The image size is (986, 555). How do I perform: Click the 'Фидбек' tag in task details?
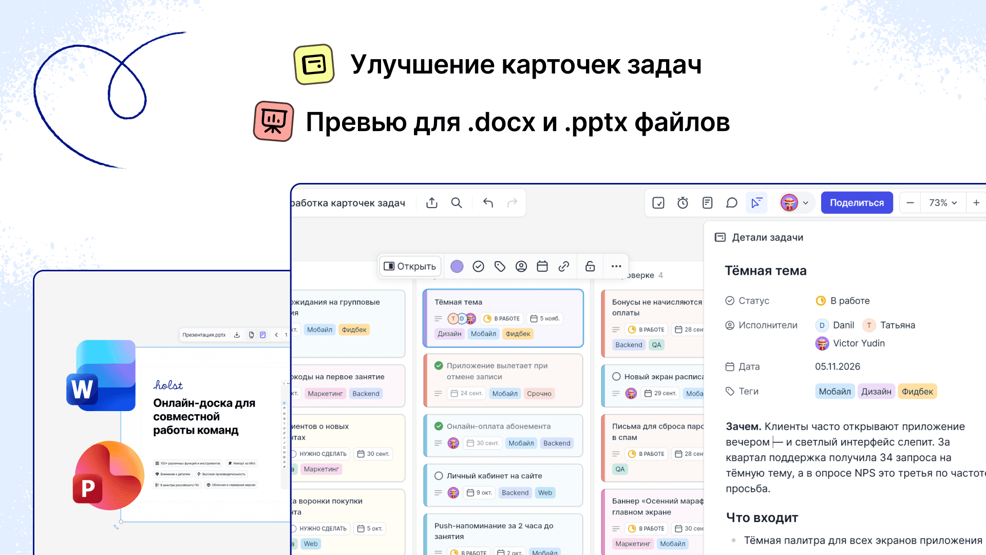[x=917, y=392]
